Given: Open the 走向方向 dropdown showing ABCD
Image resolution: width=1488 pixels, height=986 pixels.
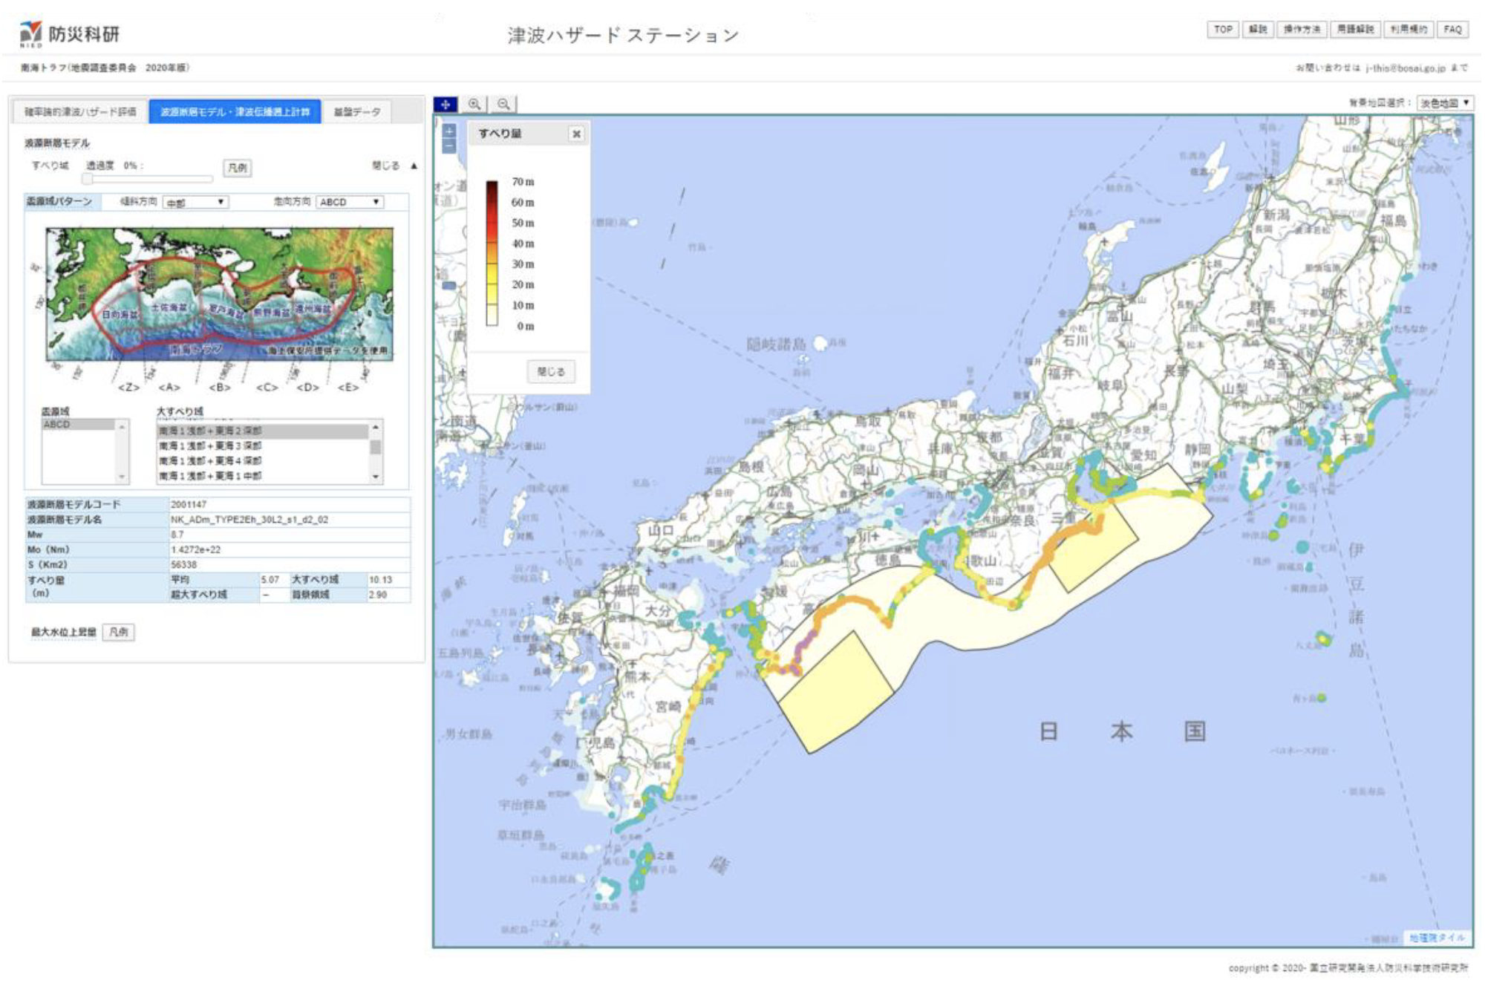Looking at the screenshot, I should [x=350, y=202].
